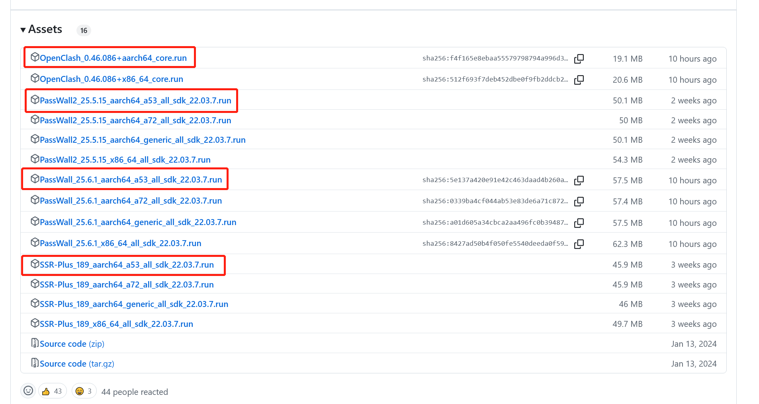Select the sha256:512f693f hash text
Viewport: 759px width, 404px height.
495,80
